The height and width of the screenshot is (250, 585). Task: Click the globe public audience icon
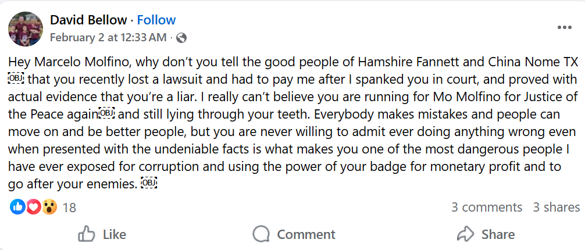point(181,38)
